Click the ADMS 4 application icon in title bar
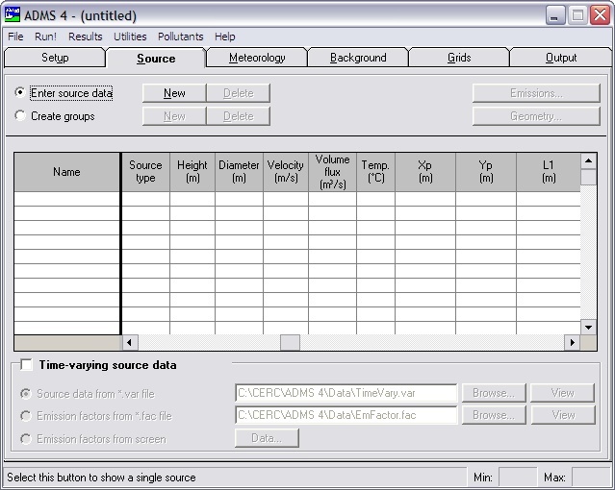 (x=12, y=15)
